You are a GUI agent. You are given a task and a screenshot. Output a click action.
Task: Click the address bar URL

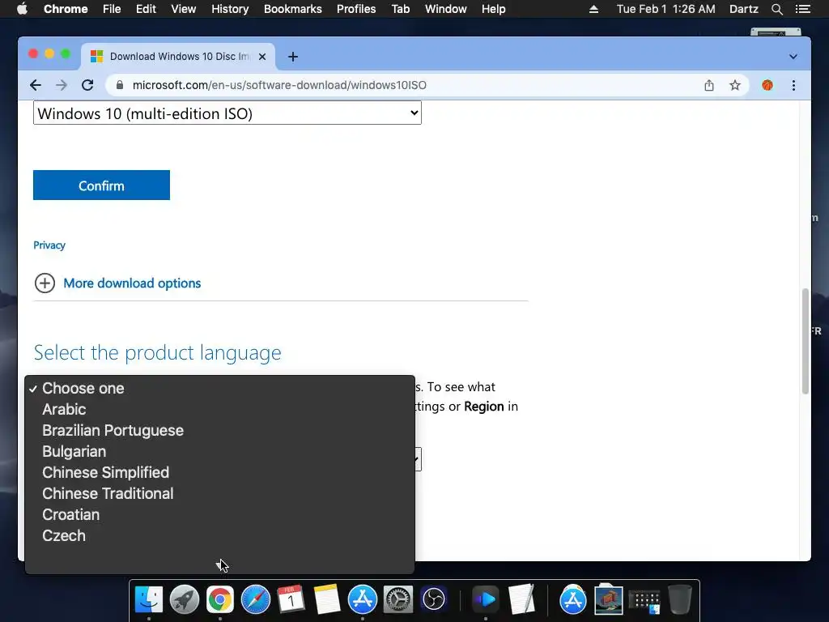(279, 85)
